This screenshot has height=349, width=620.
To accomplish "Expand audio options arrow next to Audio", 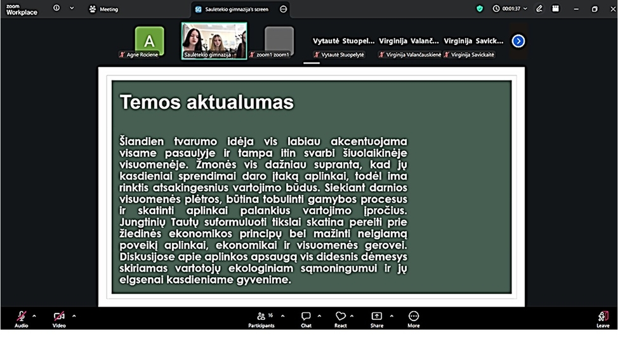I will click(34, 315).
